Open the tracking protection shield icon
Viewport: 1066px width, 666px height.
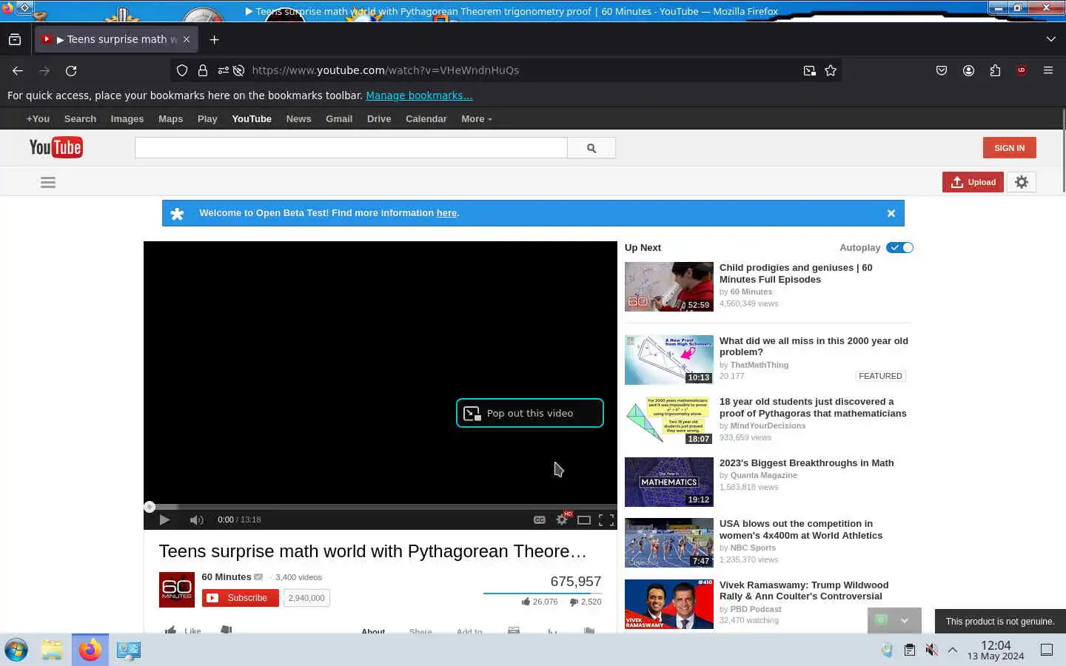(182, 70)
